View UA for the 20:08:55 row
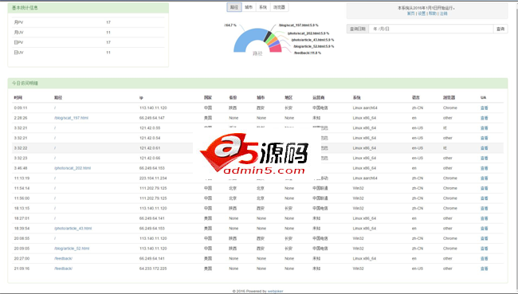Viewport: 518px width, 294px height. pos(485,238)
